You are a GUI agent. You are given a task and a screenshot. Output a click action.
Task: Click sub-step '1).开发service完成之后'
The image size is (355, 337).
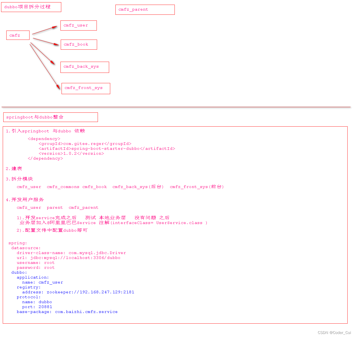click(x=47, y=218)
